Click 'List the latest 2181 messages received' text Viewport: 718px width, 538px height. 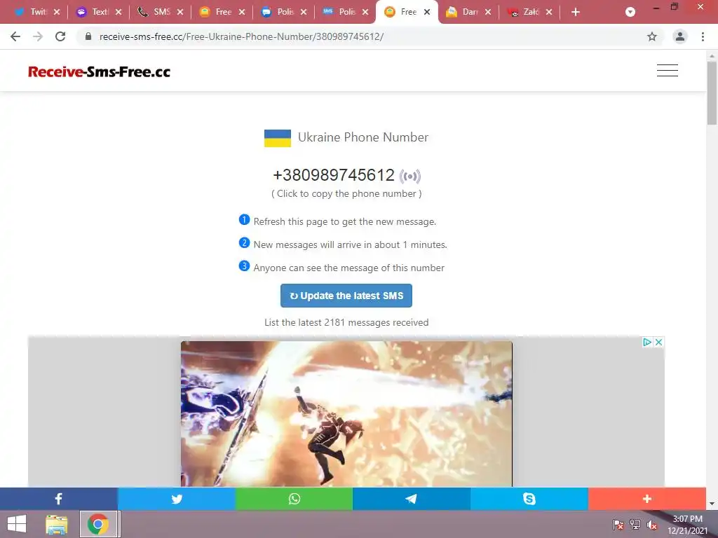(346, 322)
